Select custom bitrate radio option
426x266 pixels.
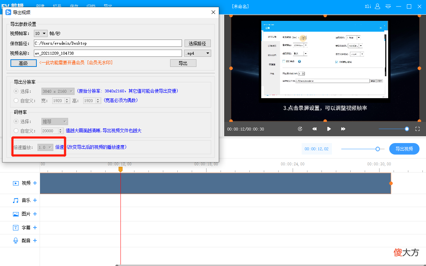tap(16, 131)
